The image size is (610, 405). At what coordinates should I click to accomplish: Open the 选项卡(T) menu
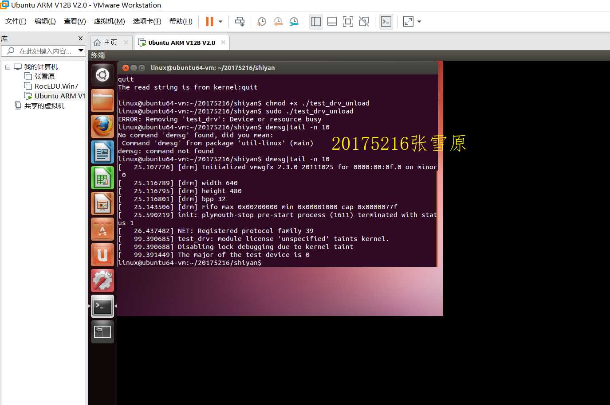[x=147, y=21]
